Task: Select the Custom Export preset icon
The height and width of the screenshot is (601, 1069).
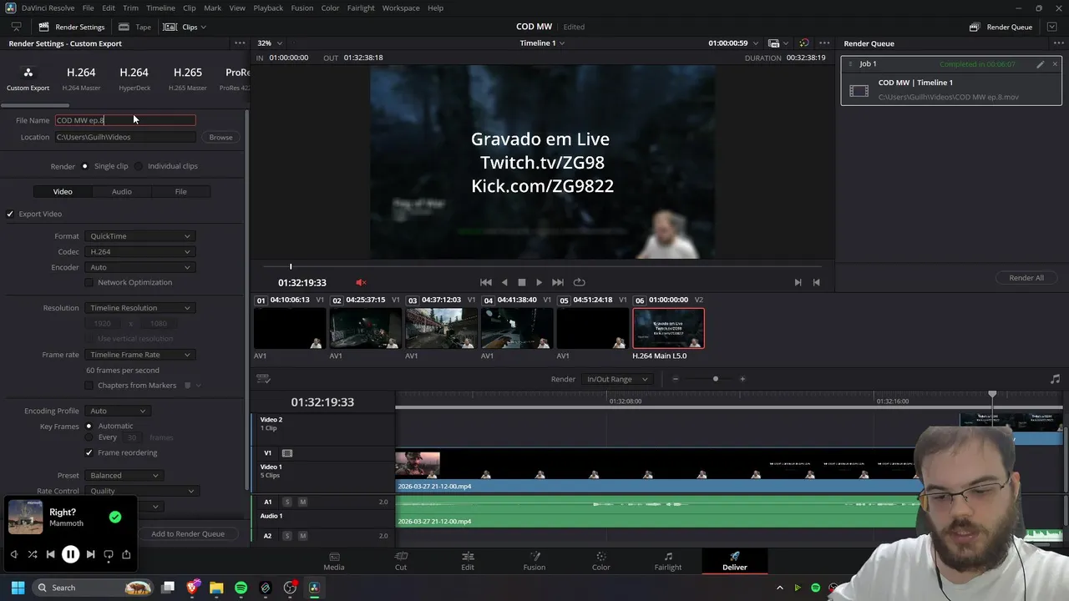Action: click(28, 73)
